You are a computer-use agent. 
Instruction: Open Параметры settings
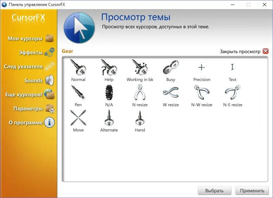(x=34, y=109)
